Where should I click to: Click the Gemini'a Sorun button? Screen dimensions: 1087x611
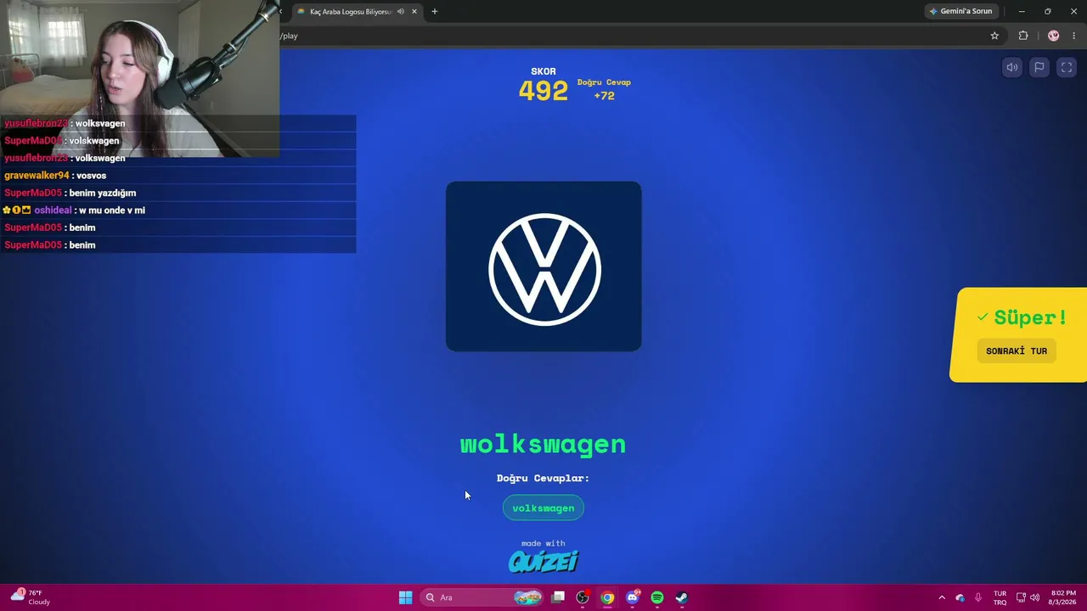[960, 11]
